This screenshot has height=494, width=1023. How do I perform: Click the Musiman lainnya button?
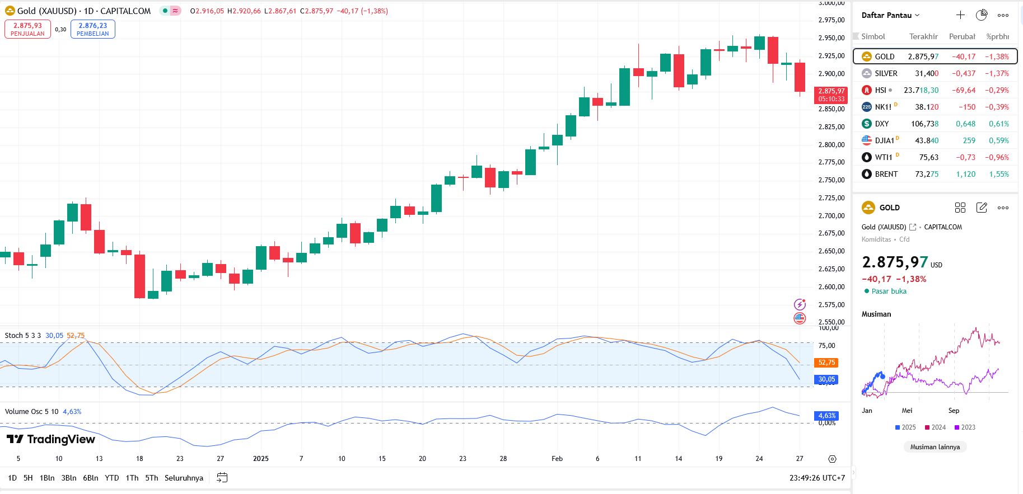pyautogui.click(x=935, y=447)
